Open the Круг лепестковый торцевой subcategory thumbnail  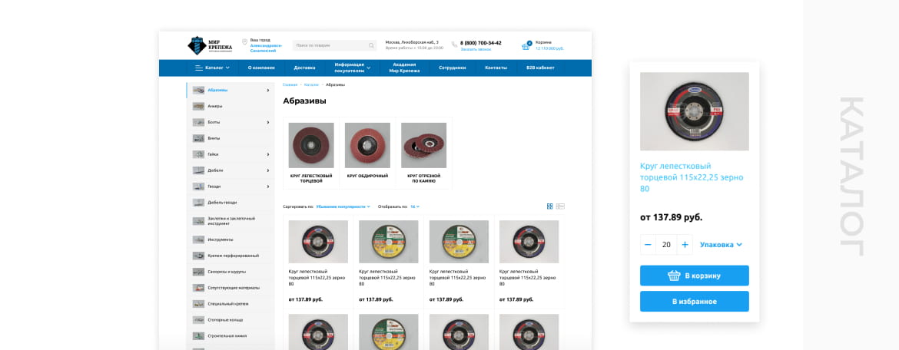310,146
